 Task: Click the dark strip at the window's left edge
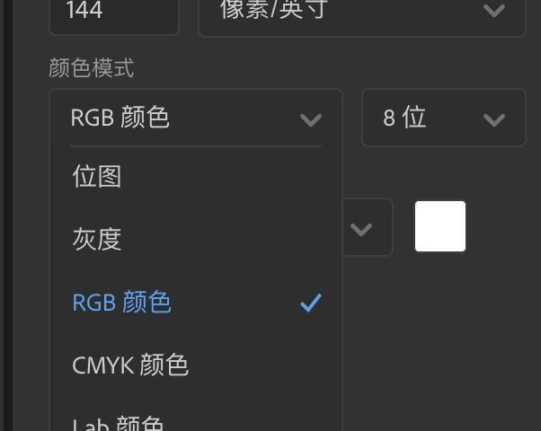(7, 215)
